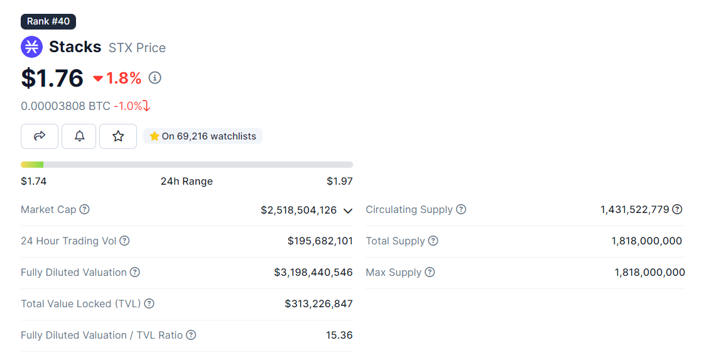Screen dimensions: 703x360
Task: Click the Stacks coin name heading
Action: [x=75, y=47]
